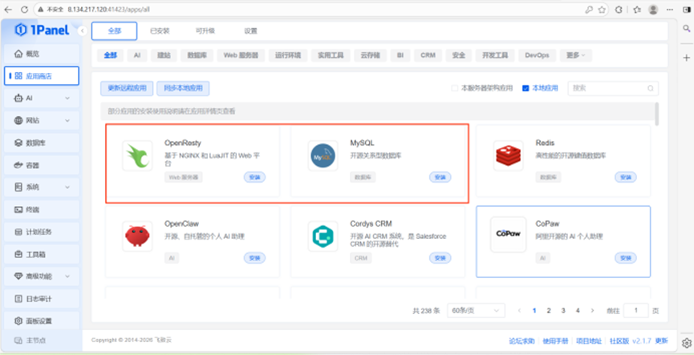Image resolution: width=694 pixels, height=355 pixels.
Task: Open 项目地址 footer link
Action: (x=589, y=341)
